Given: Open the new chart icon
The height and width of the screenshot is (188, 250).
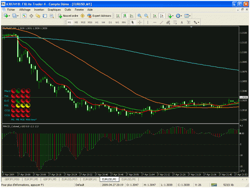Looking at the screenshot, I should click(6, 16).
